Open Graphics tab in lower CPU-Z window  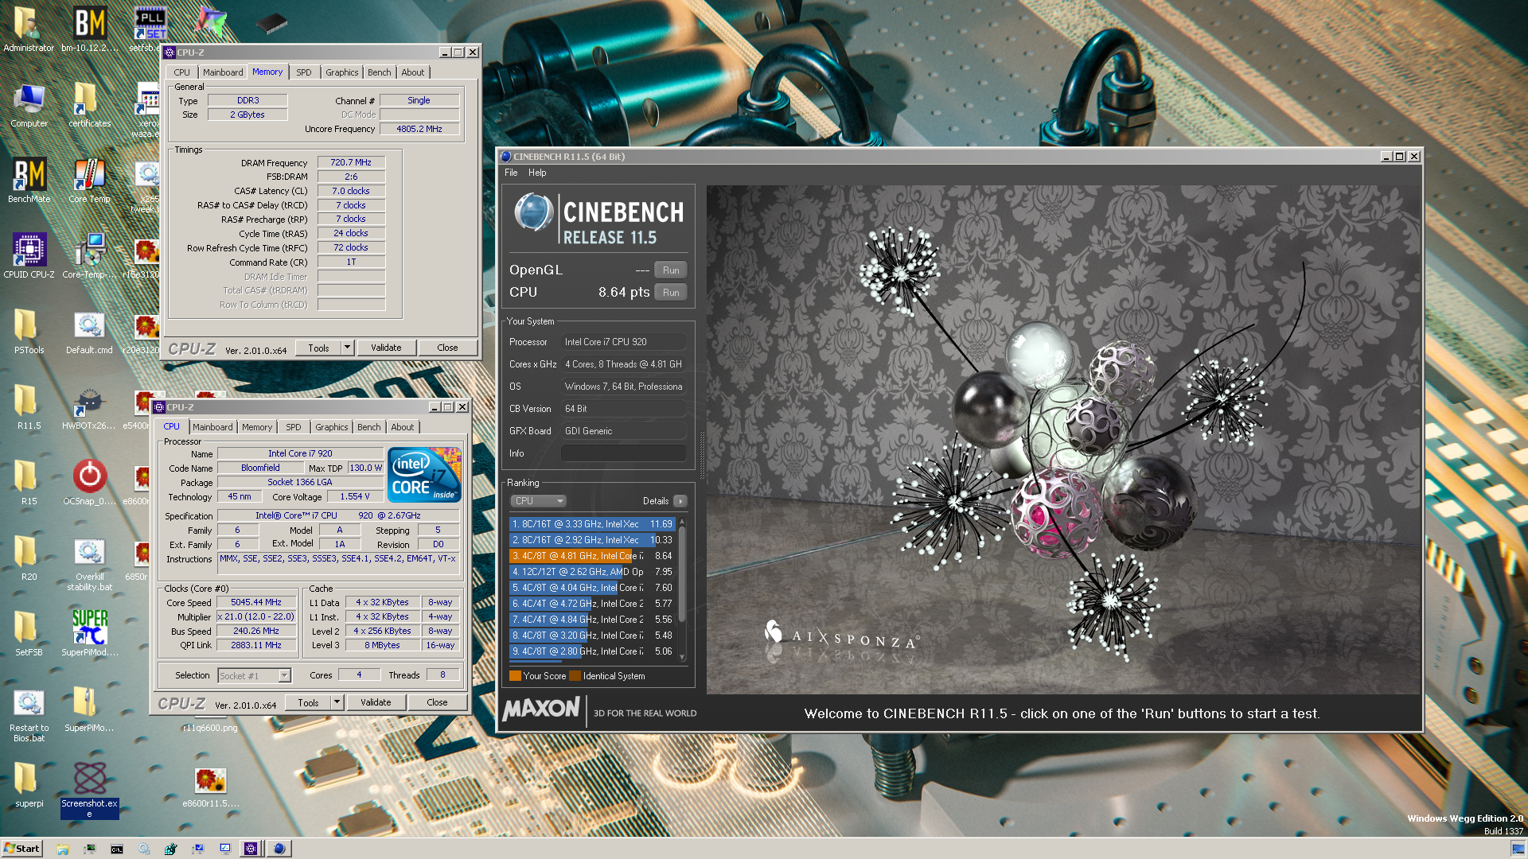332,427
